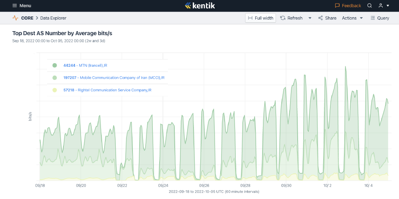Click the Share network icon
Image resolution: width=399 pixels, height=199 pixels.
tap(320, 18)
